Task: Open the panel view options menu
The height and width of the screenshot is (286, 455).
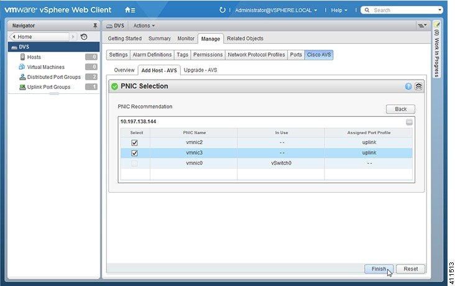Action: tap(422, 26)
